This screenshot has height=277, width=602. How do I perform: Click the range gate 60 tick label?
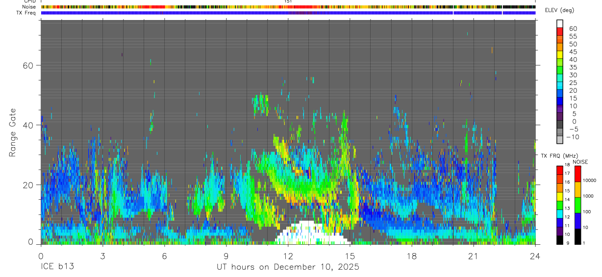pyautogui.click(x=27, y=65)
